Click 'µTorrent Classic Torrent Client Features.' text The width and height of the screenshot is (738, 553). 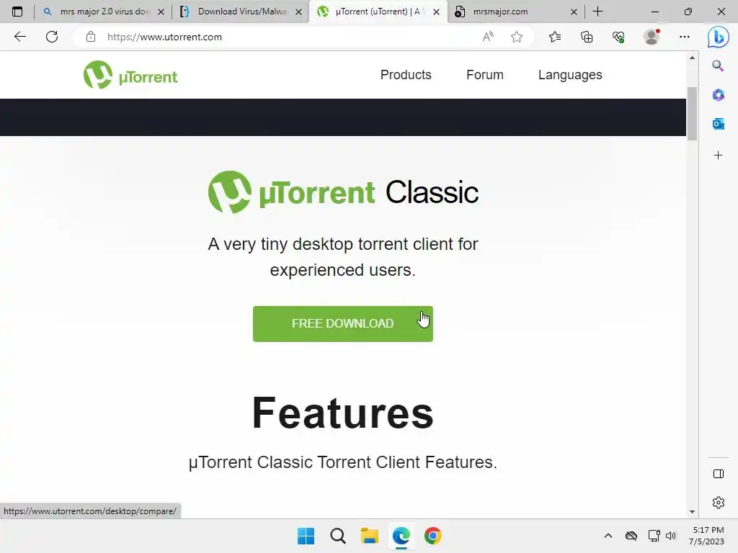point(342,462)
